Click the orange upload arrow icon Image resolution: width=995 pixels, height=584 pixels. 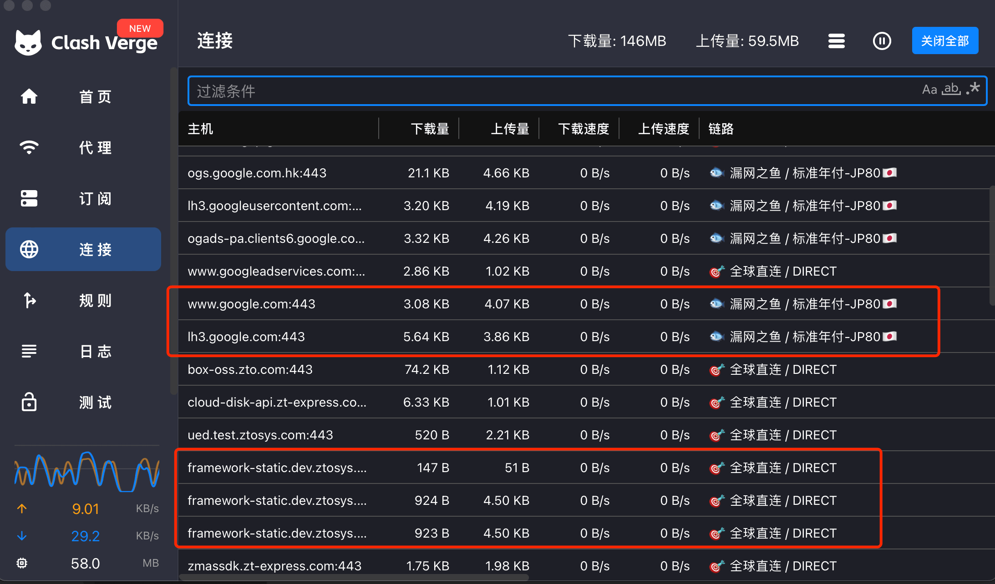[x=22, y=508]
